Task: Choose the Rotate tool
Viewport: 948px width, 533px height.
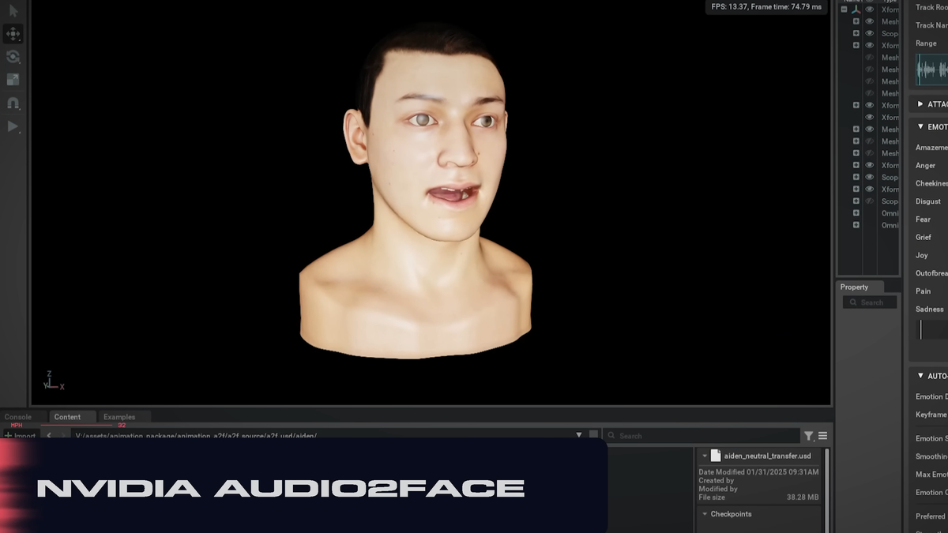Action: coord(13,57)
